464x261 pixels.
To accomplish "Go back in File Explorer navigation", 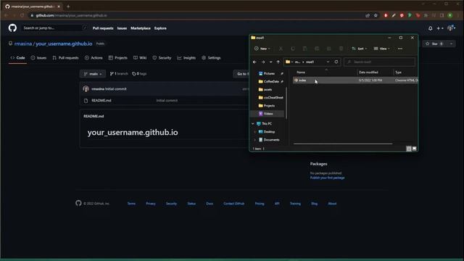I will pos(254,62).
